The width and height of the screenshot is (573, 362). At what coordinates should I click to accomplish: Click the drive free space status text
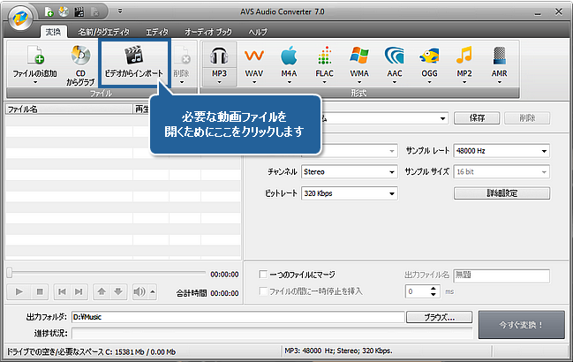[91, 352]
